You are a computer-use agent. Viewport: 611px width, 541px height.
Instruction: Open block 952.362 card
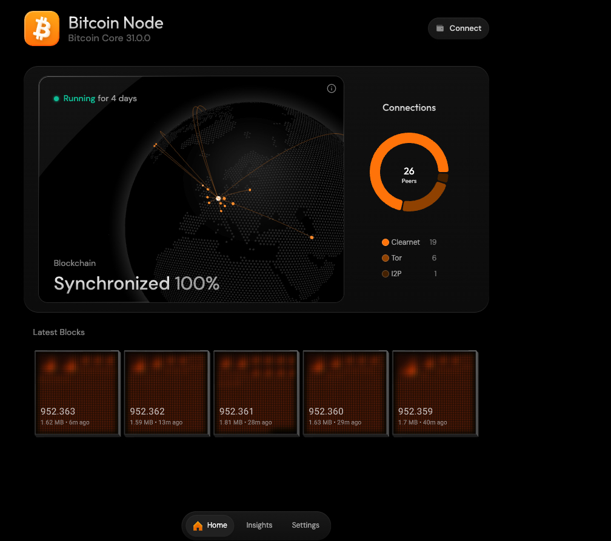click(167, 393)
